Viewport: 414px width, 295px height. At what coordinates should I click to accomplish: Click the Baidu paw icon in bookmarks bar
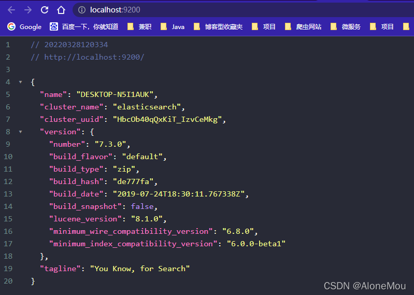[54, 26]
